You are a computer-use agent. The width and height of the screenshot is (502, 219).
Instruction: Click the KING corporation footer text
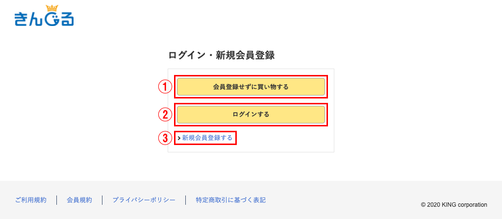(x=461, y=204)
